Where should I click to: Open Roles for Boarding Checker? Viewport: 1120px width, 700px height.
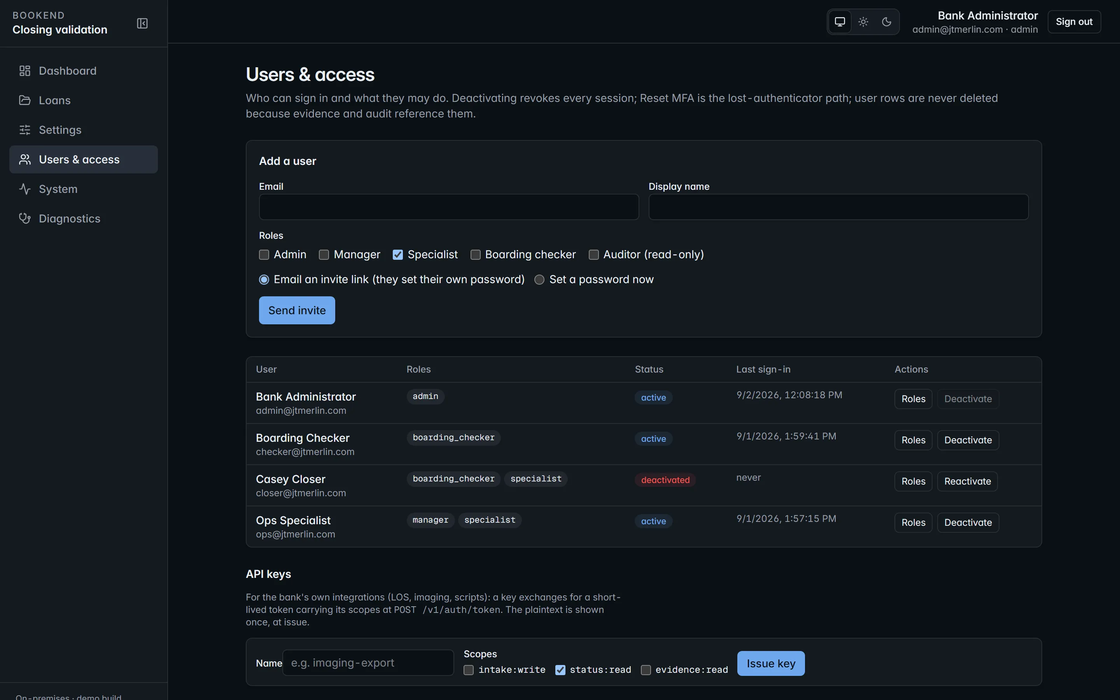point(913,440)
